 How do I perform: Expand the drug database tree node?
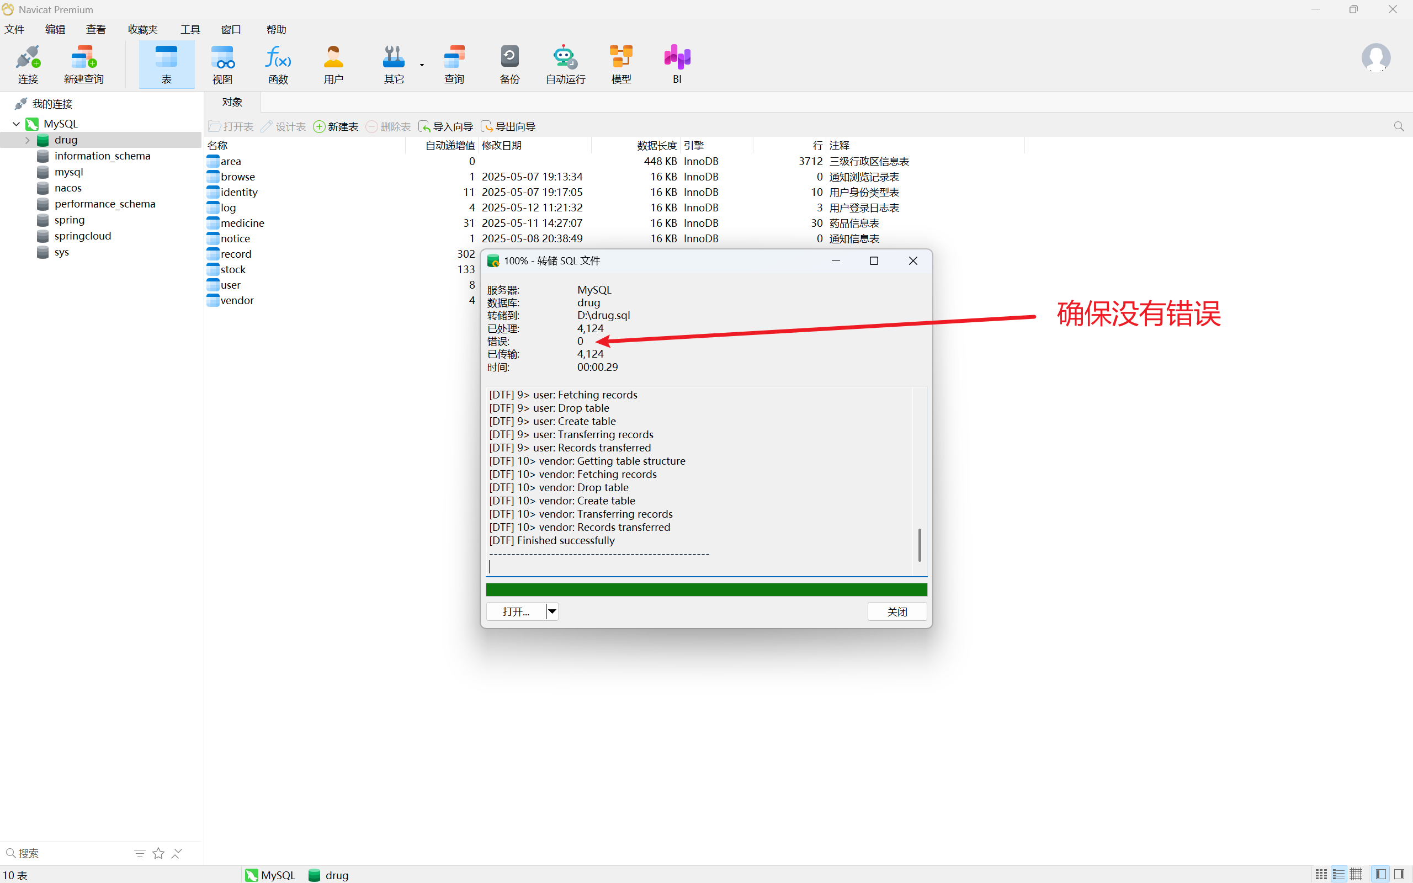(x=27, y=140)
